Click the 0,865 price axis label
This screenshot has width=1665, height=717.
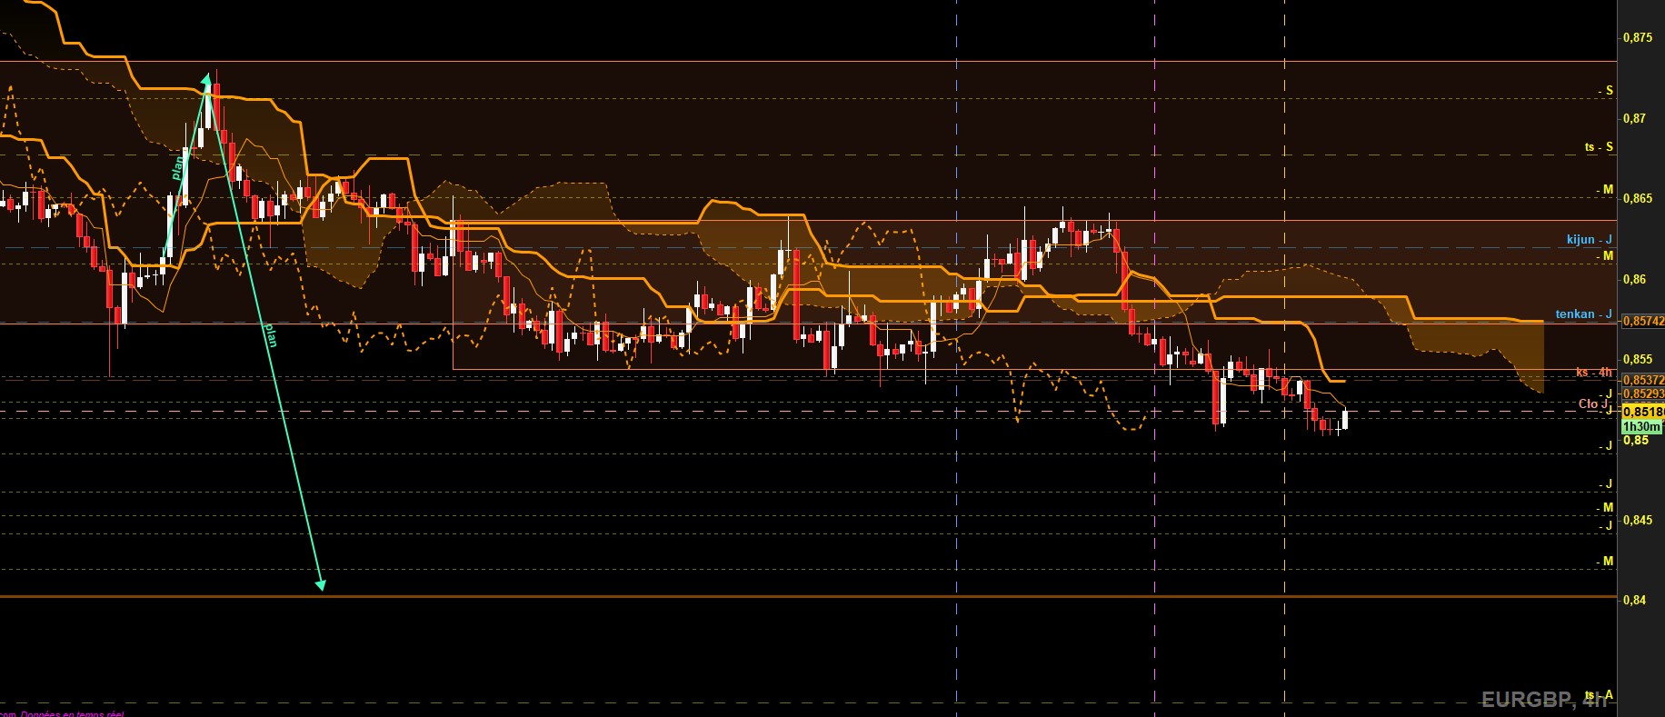tap(1638, 198)
